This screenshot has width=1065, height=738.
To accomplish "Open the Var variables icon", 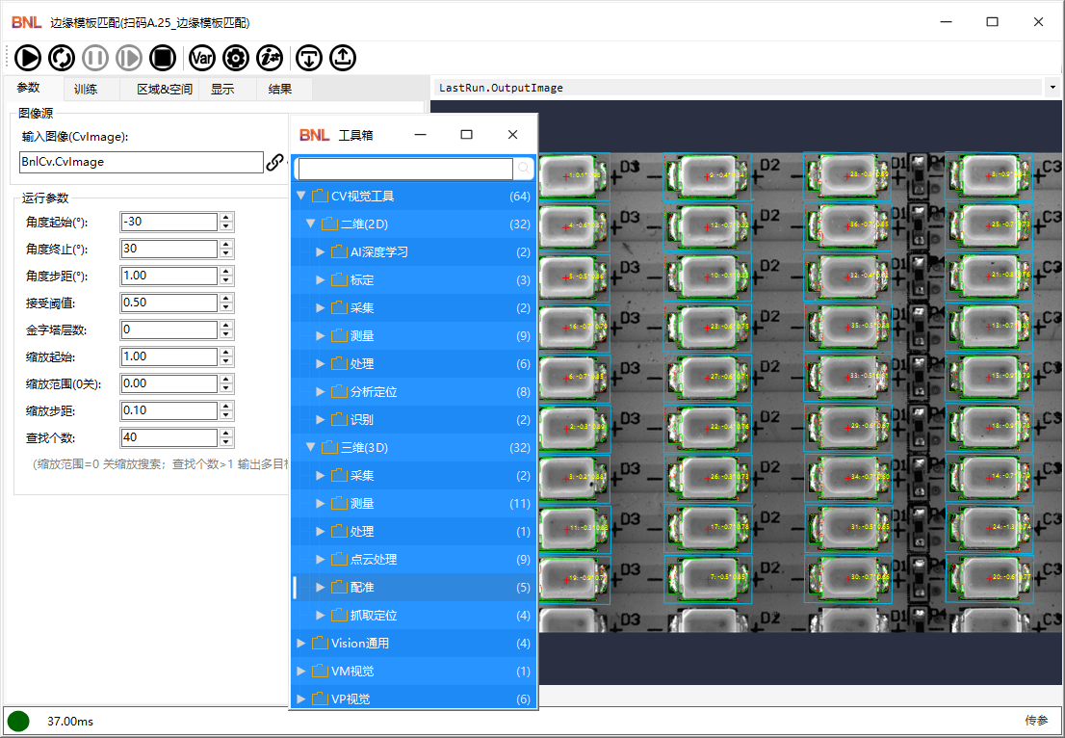I will 201,58.
